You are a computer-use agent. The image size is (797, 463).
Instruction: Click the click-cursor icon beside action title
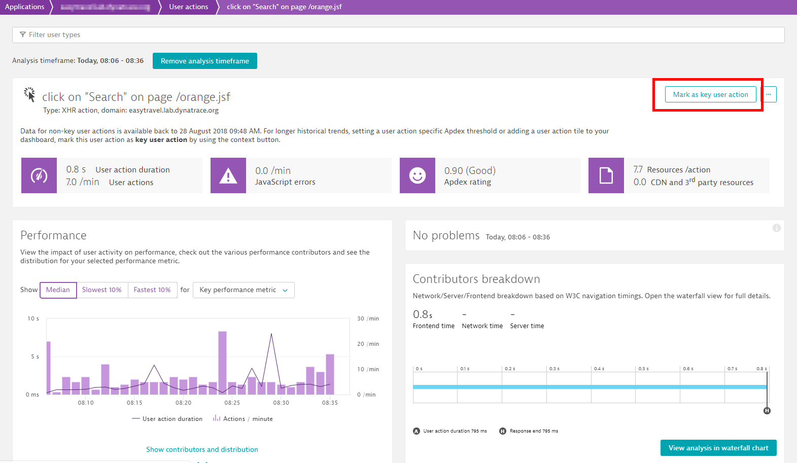29,95
